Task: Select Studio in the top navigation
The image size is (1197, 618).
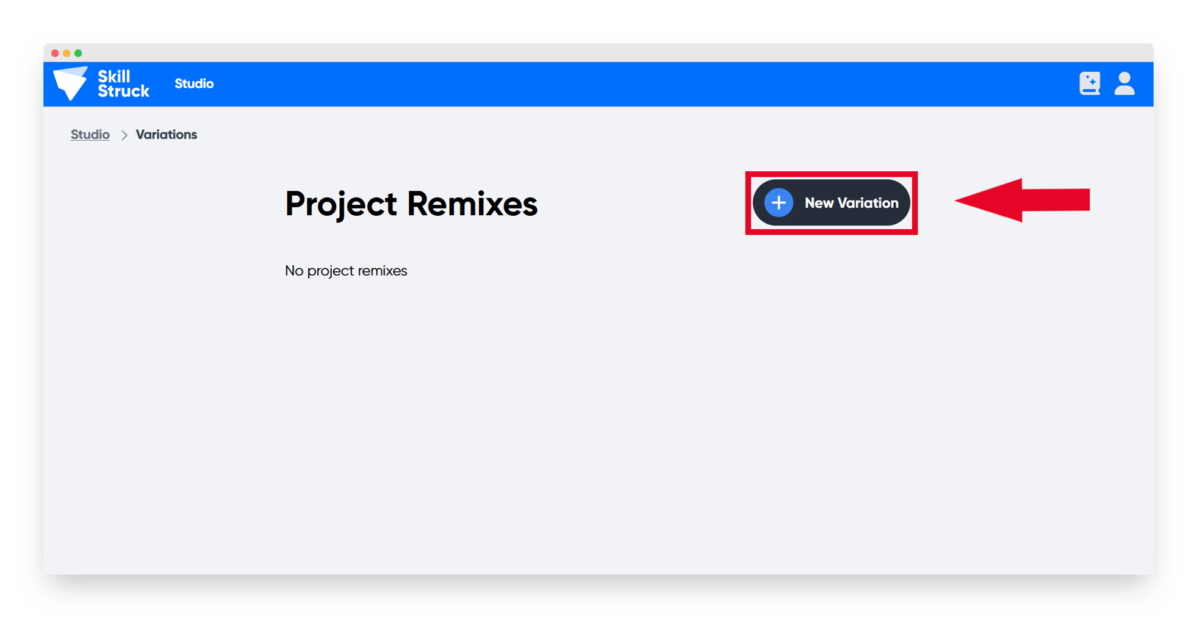Action: pos(194,83)
